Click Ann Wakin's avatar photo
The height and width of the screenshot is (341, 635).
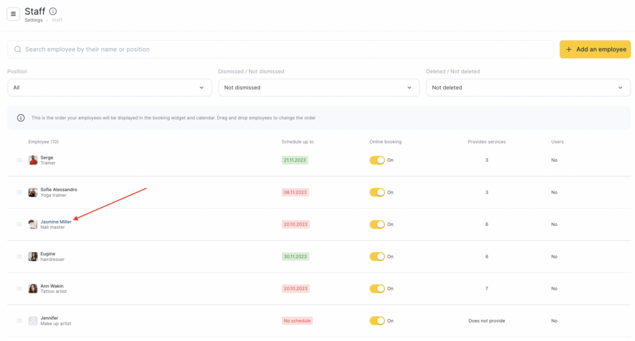[x=33, y=289]
